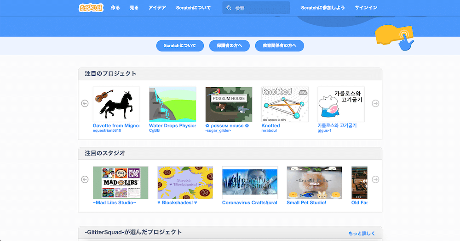Show next featured studios with right arrow

[x=375, y=179]
